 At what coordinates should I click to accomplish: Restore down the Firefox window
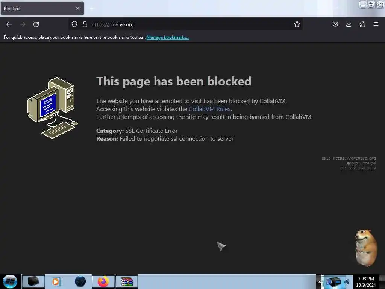[371, 5]
